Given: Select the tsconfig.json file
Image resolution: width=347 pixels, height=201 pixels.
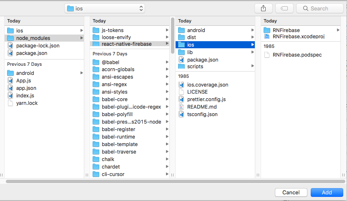Looking at the screenshot, I should pos(215,114).
